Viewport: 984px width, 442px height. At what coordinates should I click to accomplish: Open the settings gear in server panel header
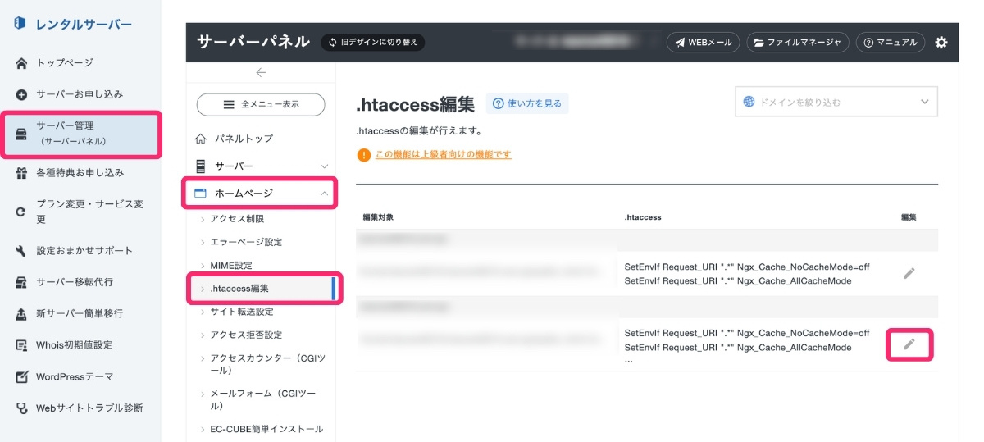[941, 42]
